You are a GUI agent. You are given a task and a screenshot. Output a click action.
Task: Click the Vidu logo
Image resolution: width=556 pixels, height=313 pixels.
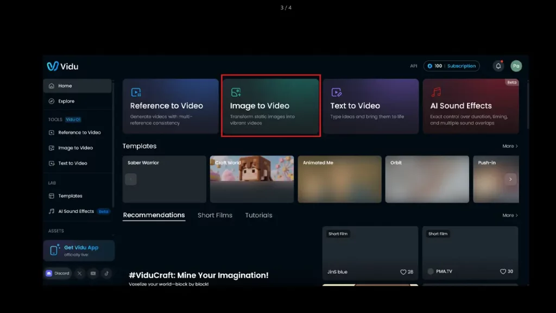pyautogui.click(x=62, y=66)
